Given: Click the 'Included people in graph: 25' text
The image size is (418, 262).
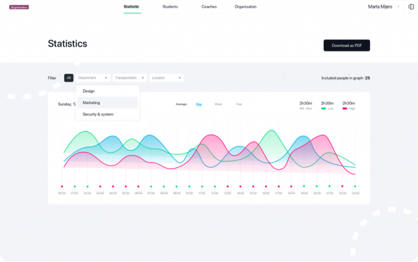Looking at the screenshot, I should [x=346, y=78].
